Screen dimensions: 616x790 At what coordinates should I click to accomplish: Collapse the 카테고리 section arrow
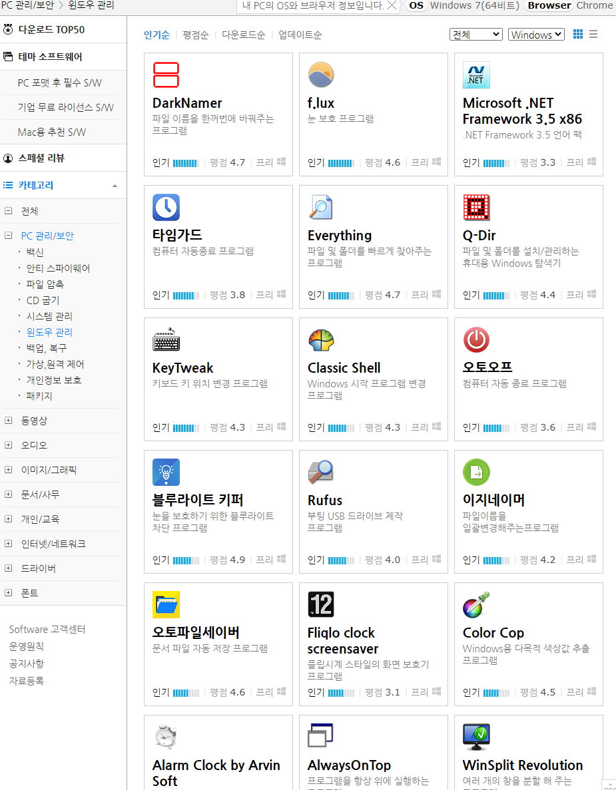[115, 186]
